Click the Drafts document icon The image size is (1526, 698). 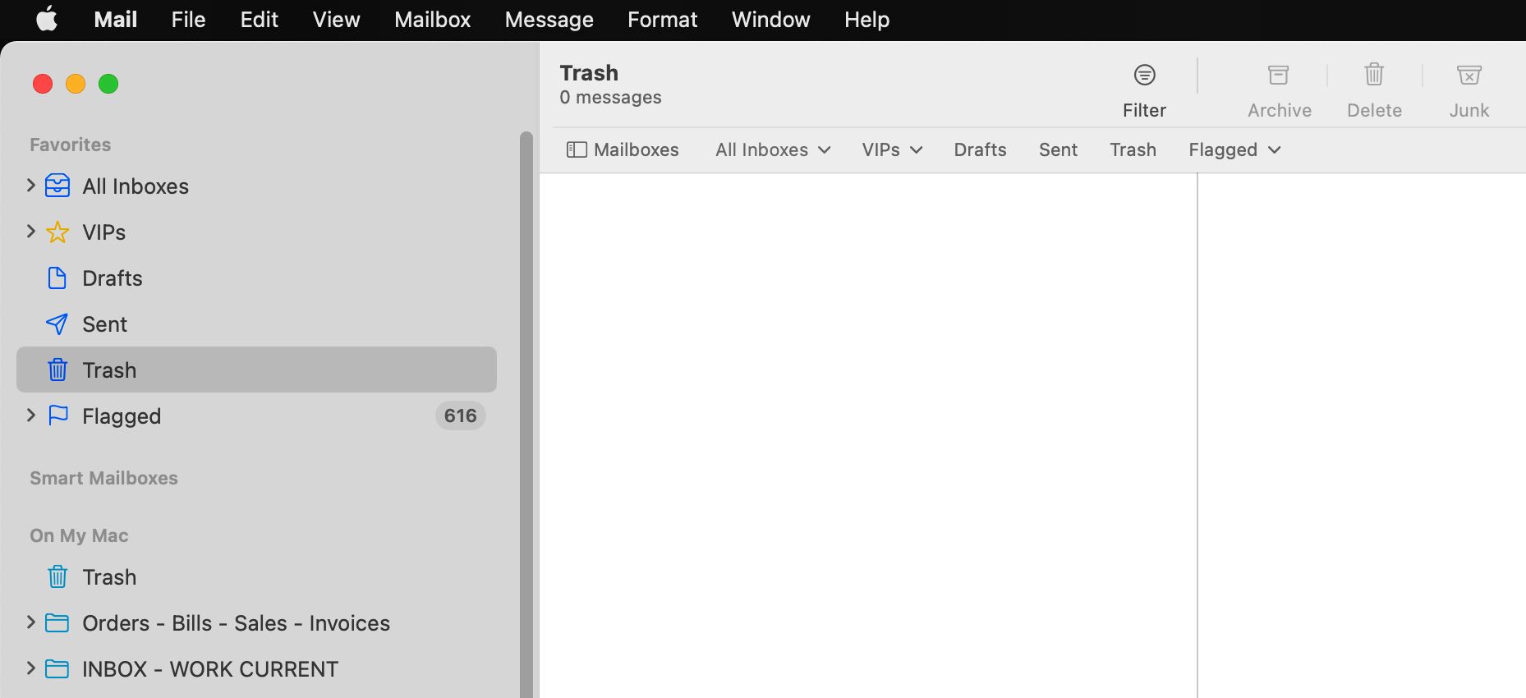click(57, 278)
